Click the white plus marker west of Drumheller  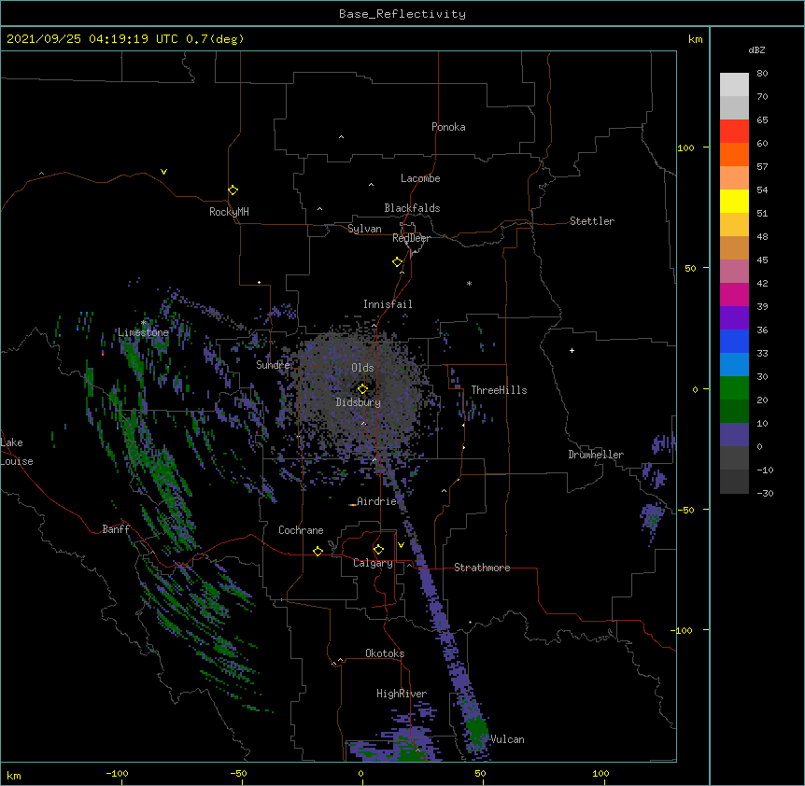(572, 350)
